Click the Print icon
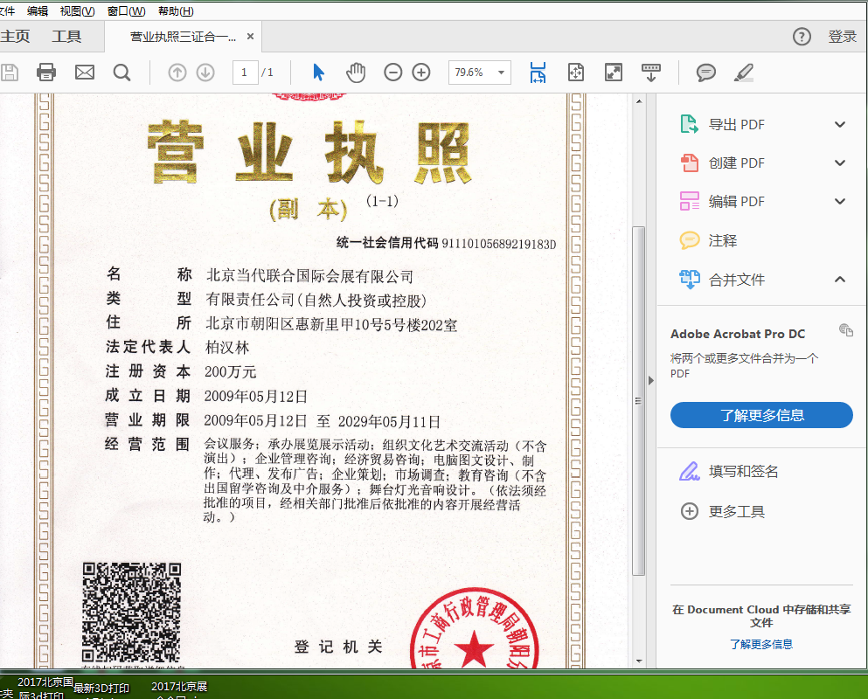Image resolution: width=868 pixels, height=699 pixels. click(x=45, y=73)
